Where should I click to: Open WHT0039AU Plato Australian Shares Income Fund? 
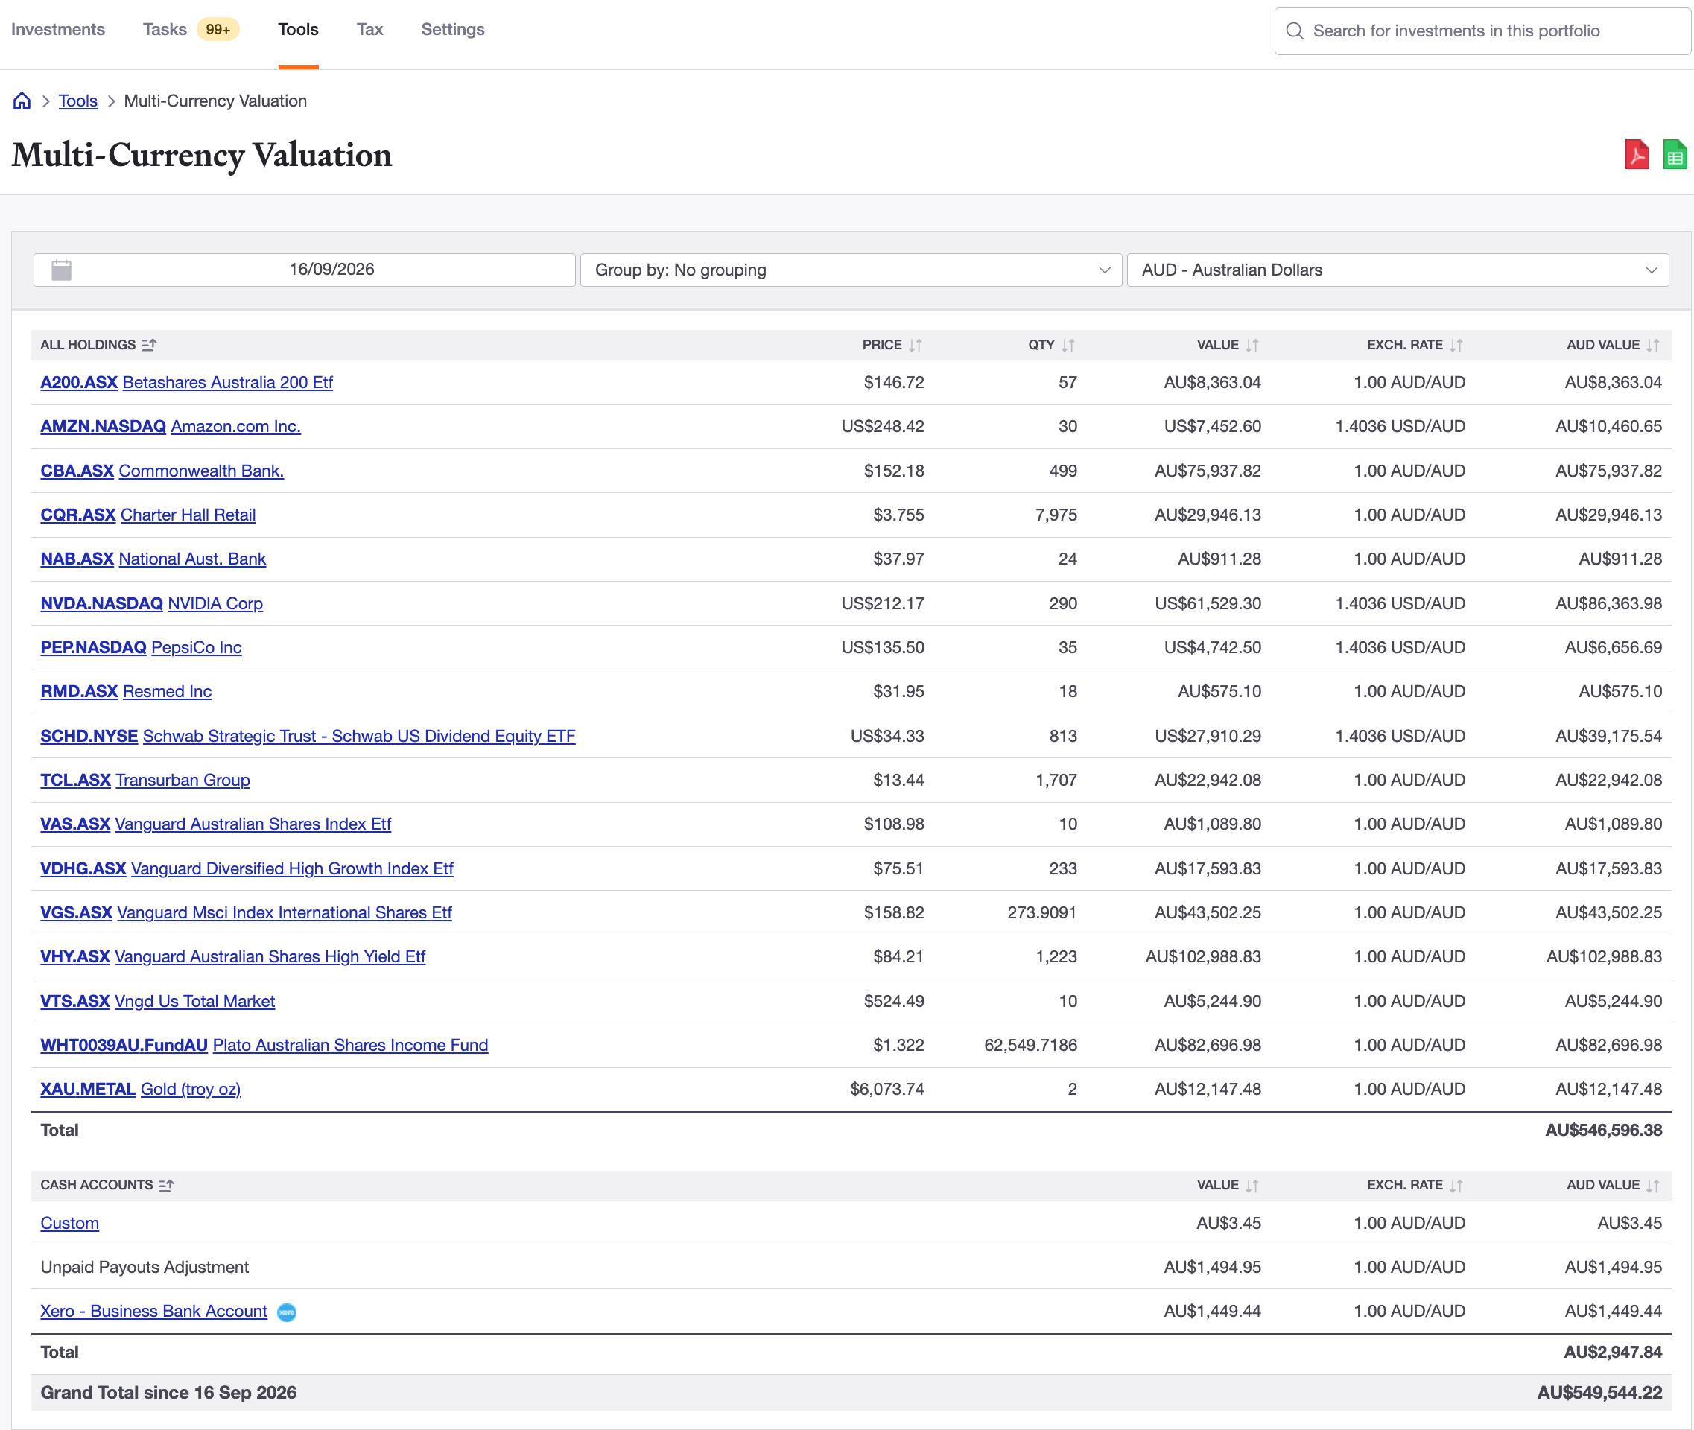coord(264,1045)
